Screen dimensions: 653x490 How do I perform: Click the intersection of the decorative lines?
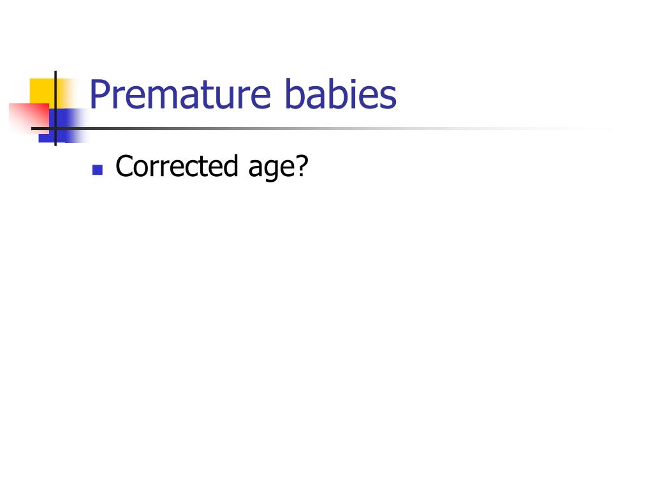(x=55, y=128)
